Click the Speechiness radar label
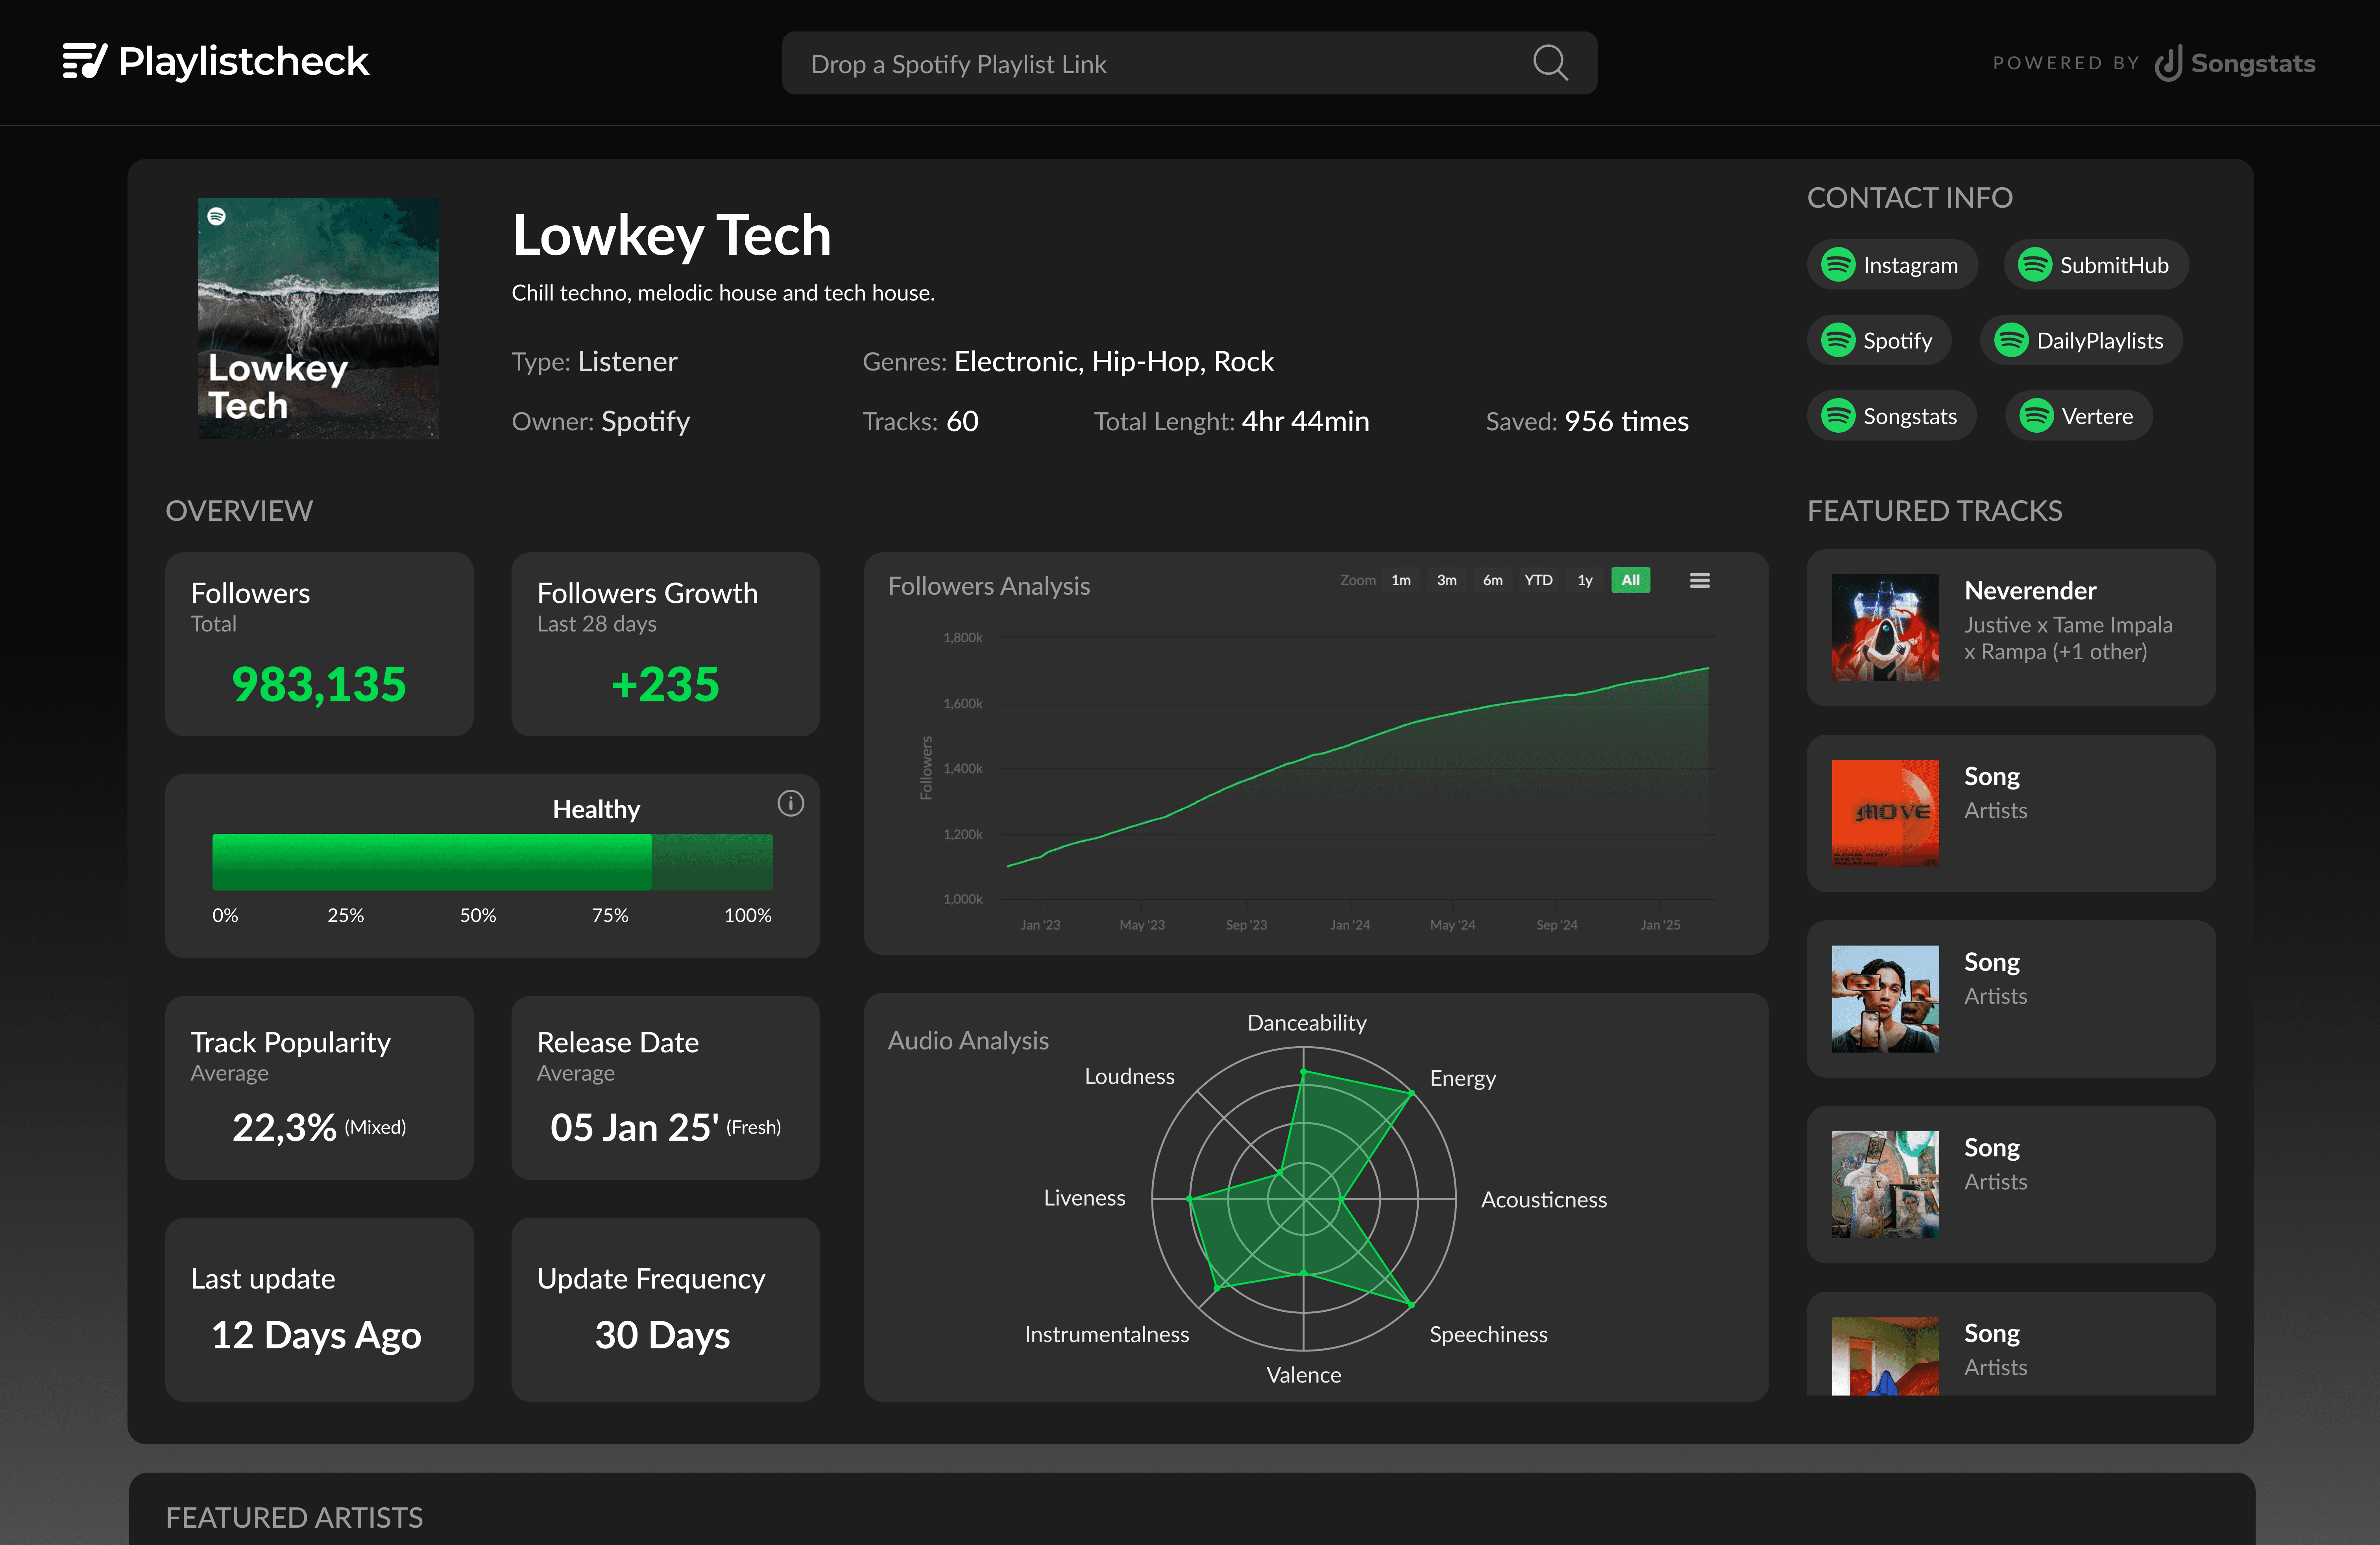The width and height of the screenshot is (2380, 1545). (x=1488, y=1334)
